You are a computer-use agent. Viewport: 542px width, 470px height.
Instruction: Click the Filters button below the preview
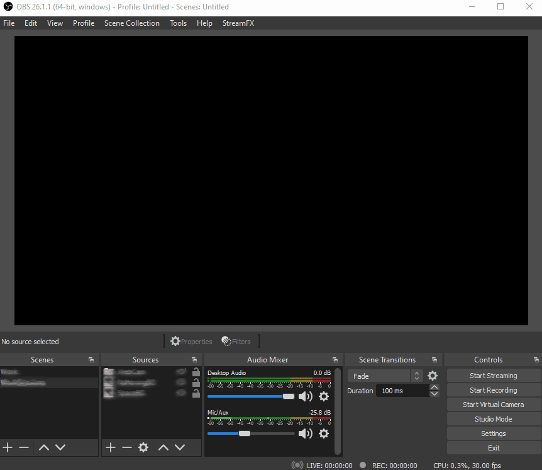point(236,342)
